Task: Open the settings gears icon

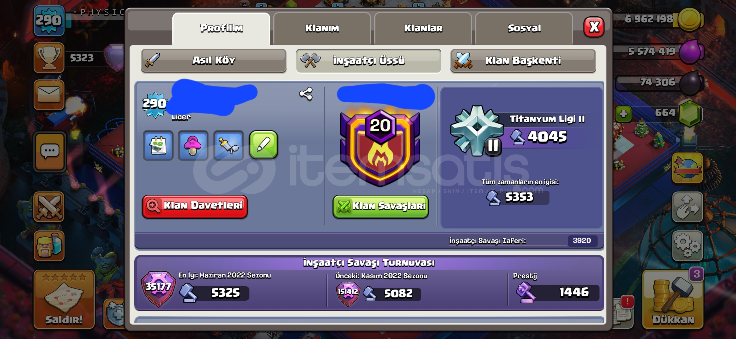Action: coord(688,246)
